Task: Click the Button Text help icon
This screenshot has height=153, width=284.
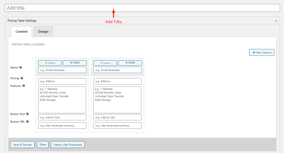Action: click(x=27, y=114)
